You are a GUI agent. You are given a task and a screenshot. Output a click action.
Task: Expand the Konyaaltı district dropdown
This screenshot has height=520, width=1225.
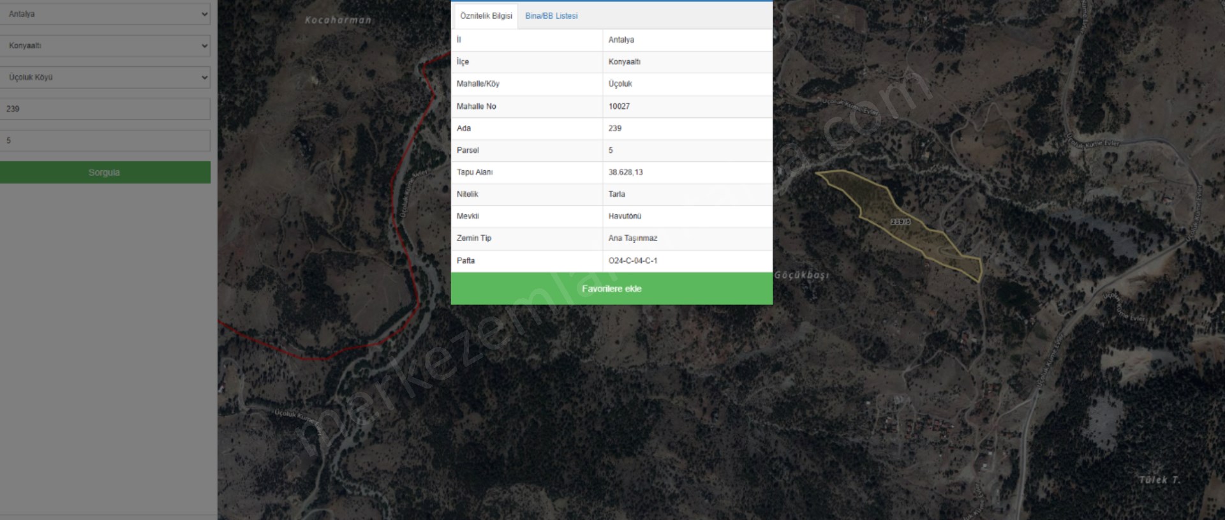coord(105,46)
